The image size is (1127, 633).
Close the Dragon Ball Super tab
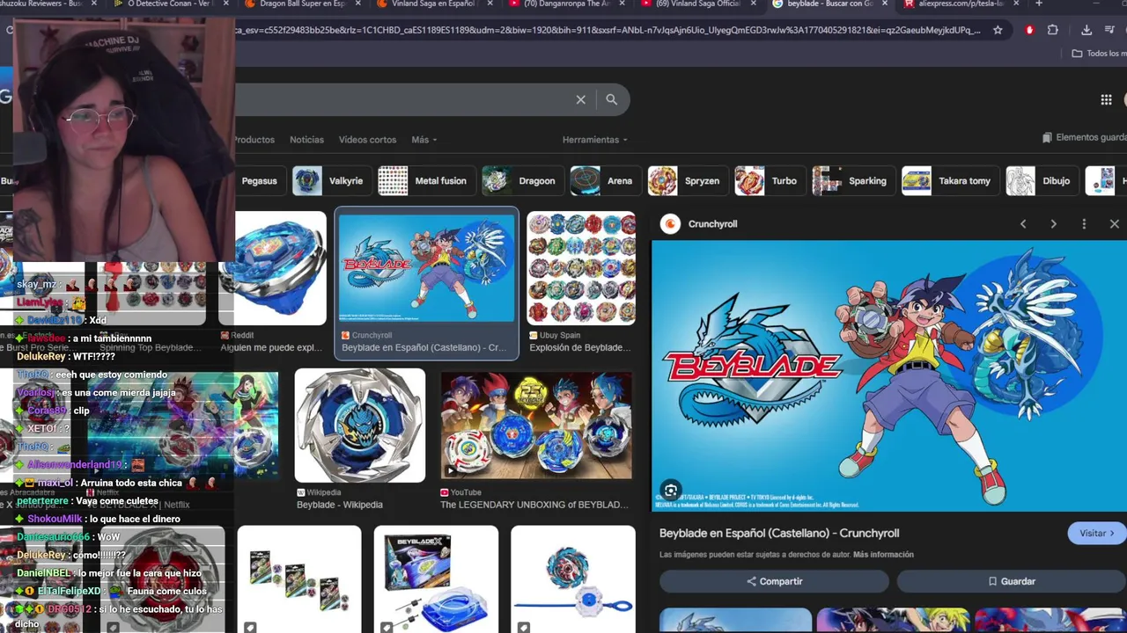[358, 4]
